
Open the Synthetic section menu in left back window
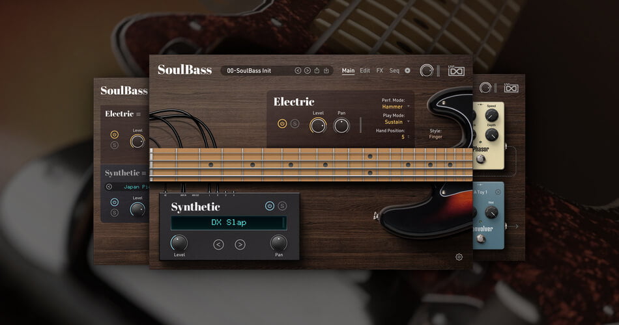click(x=144, y=174)
